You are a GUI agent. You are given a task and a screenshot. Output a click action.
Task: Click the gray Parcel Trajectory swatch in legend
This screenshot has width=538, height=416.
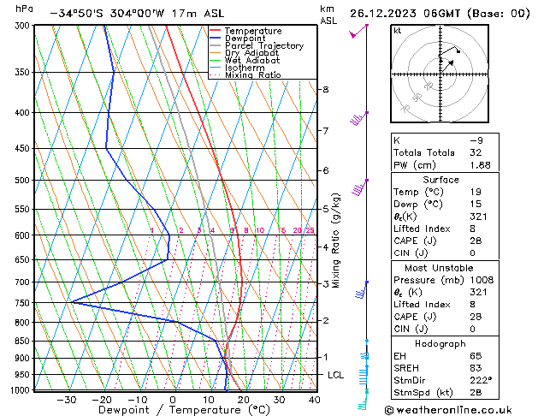click(x=216, y=45)
